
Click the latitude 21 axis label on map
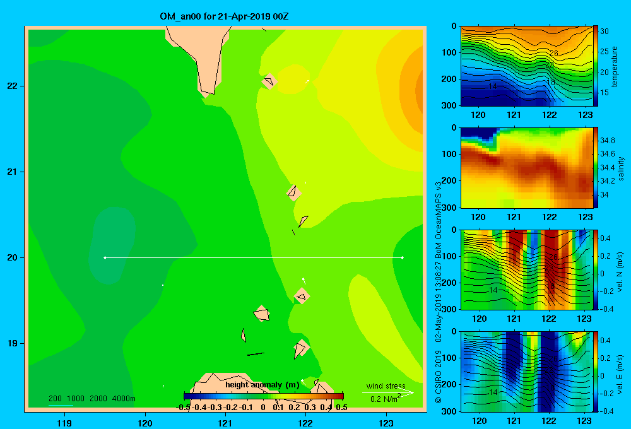click(12, 172)
